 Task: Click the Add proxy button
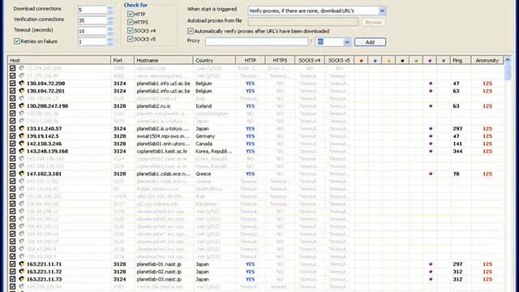click(x=370, y=42)
